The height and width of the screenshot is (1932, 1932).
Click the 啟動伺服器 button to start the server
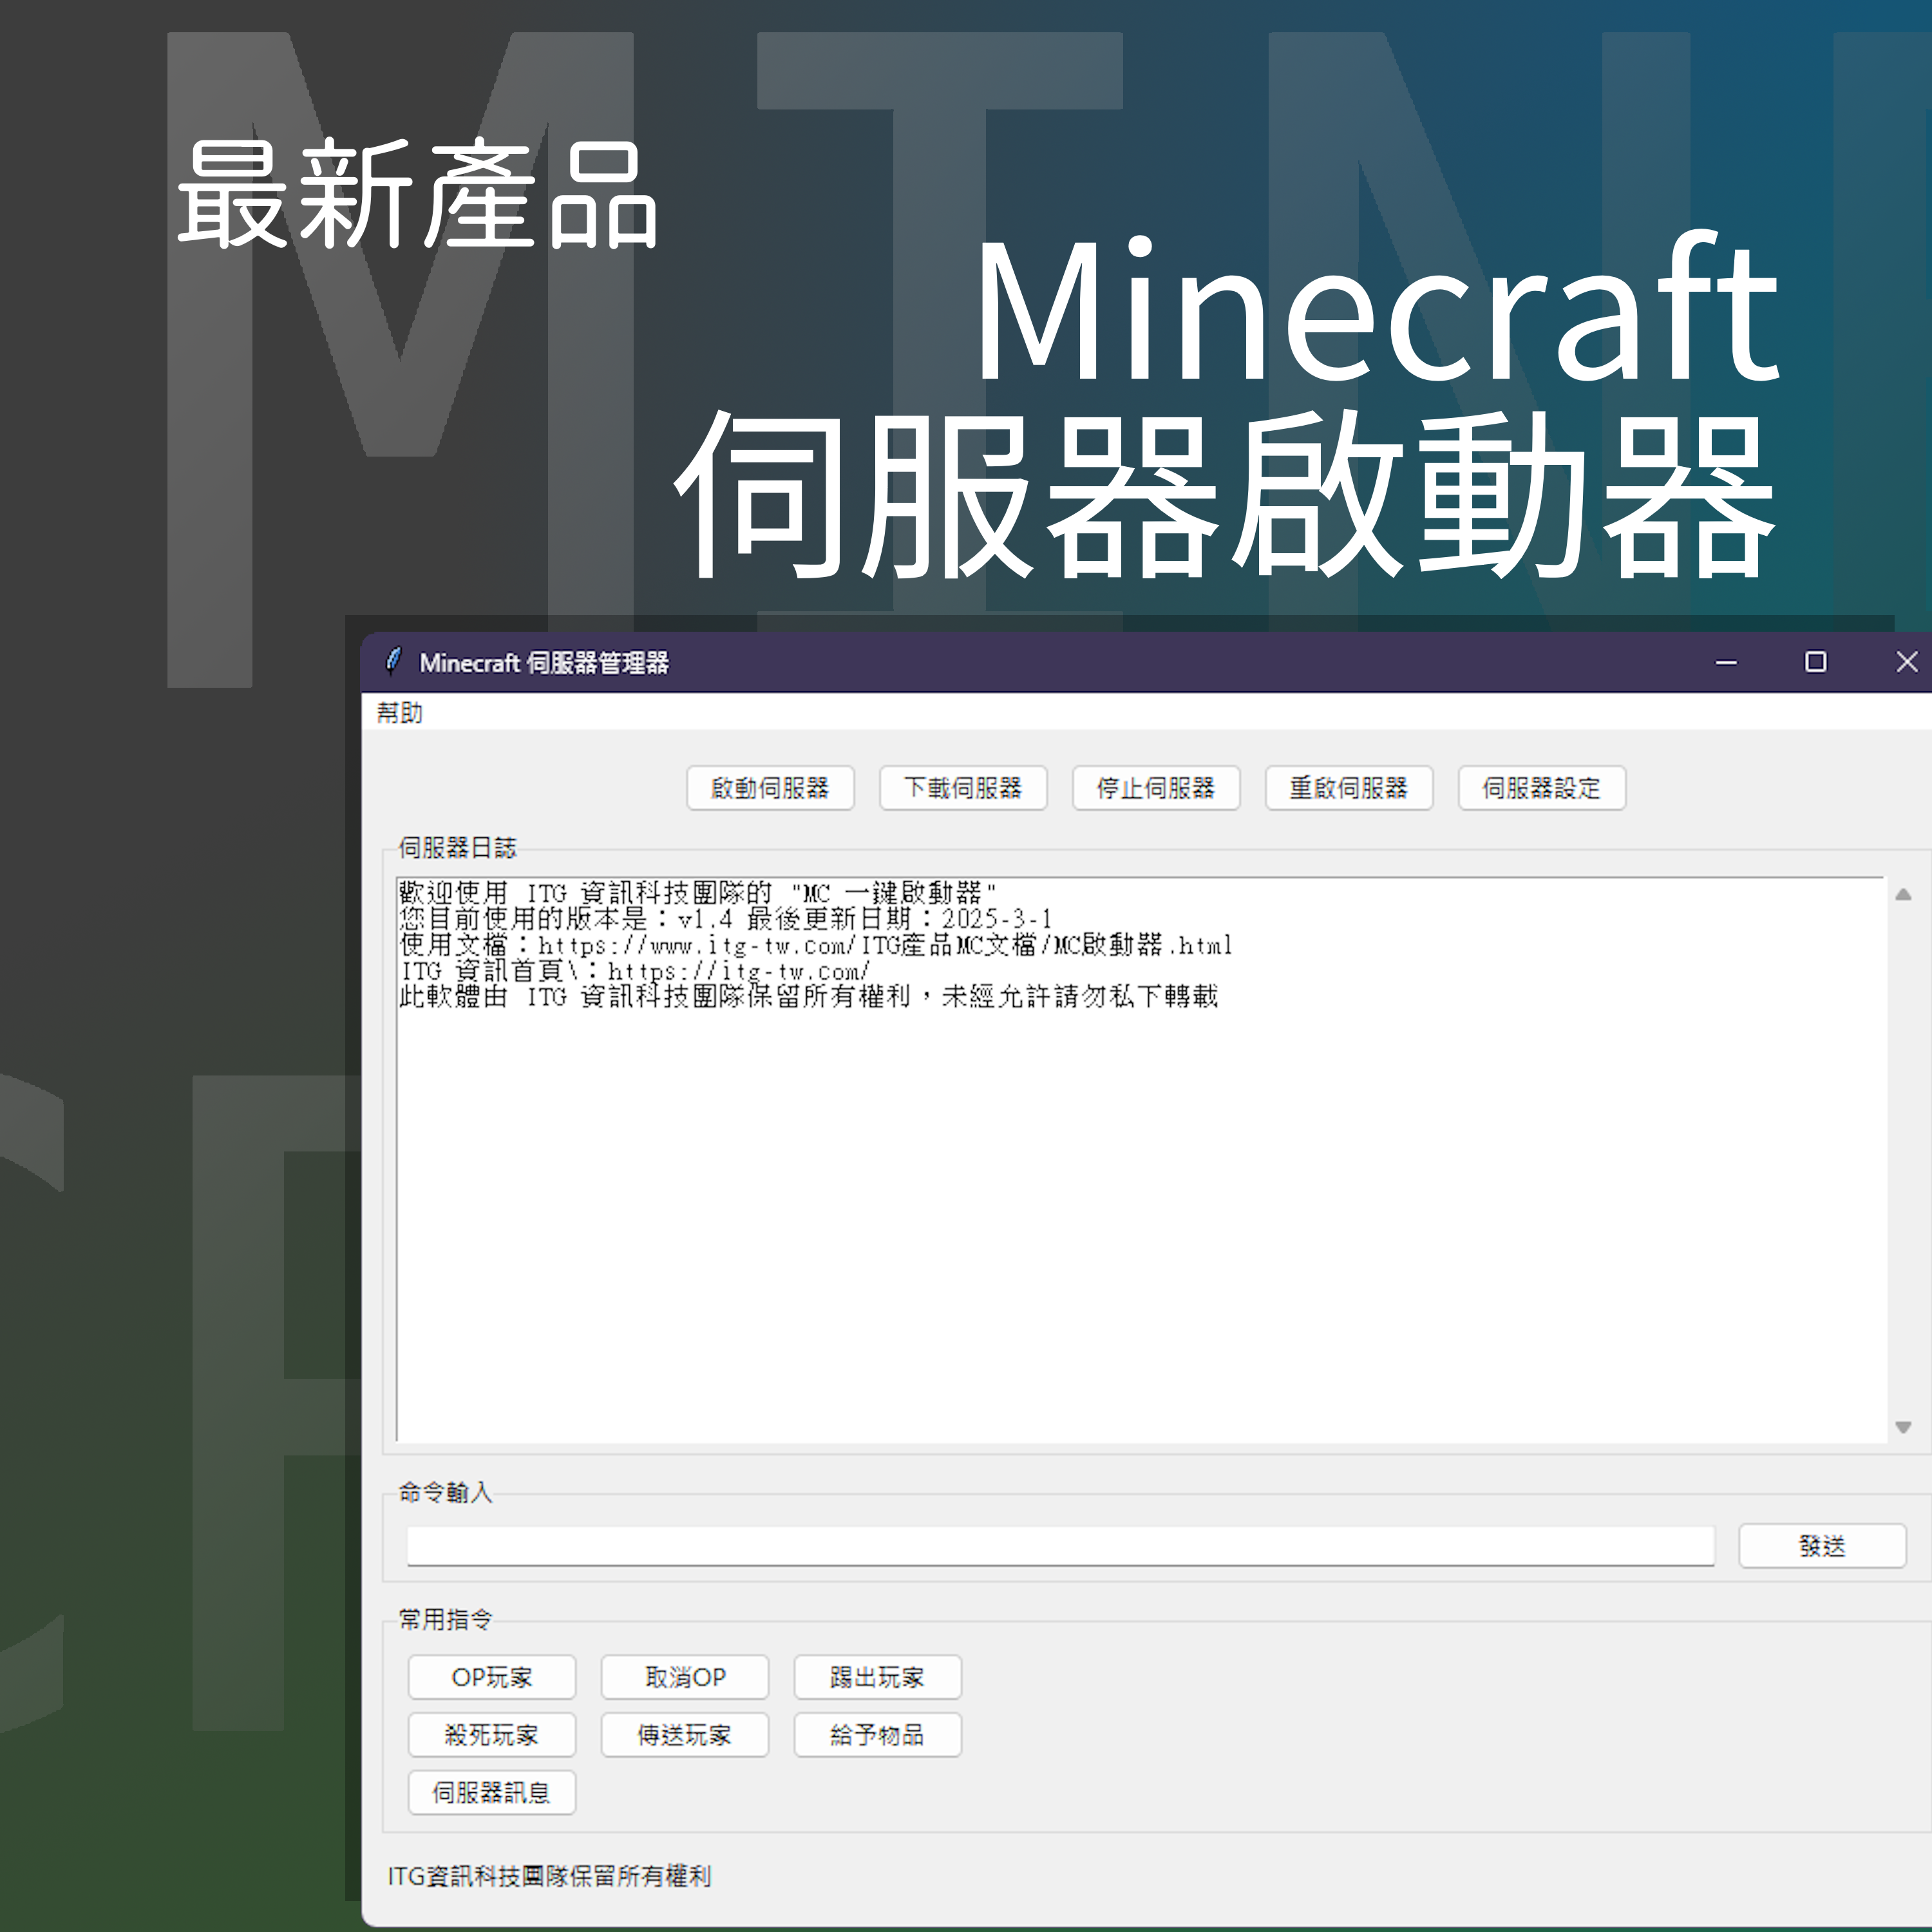coord(770,789)
